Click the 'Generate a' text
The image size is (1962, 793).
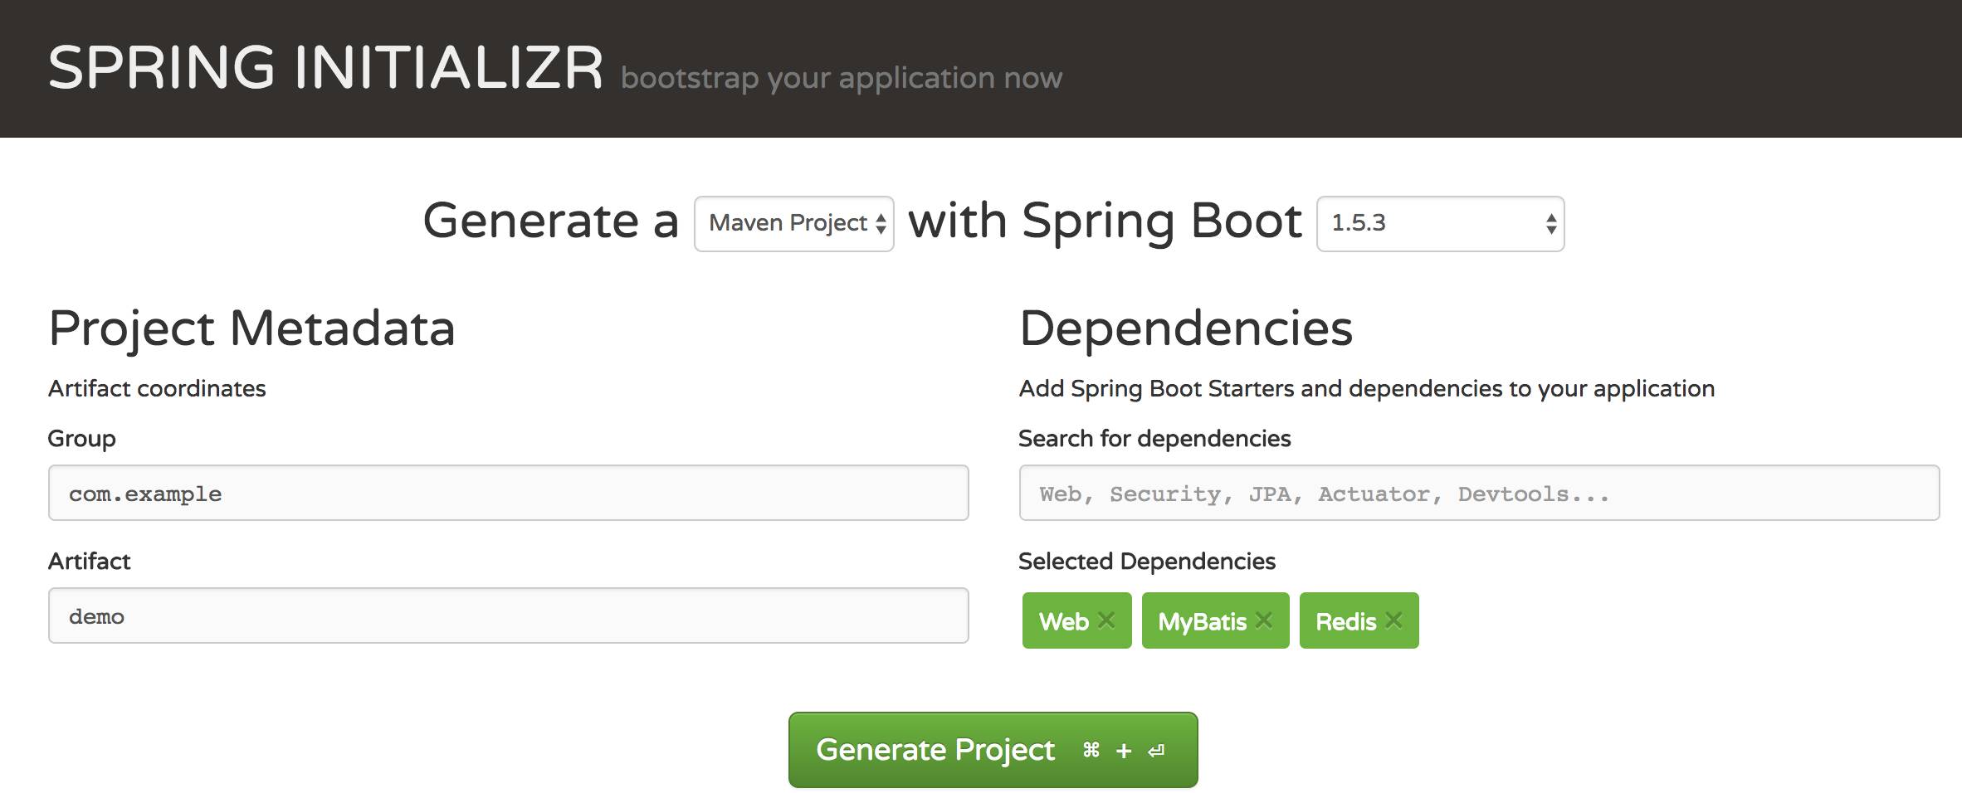(x=551, y=221)
